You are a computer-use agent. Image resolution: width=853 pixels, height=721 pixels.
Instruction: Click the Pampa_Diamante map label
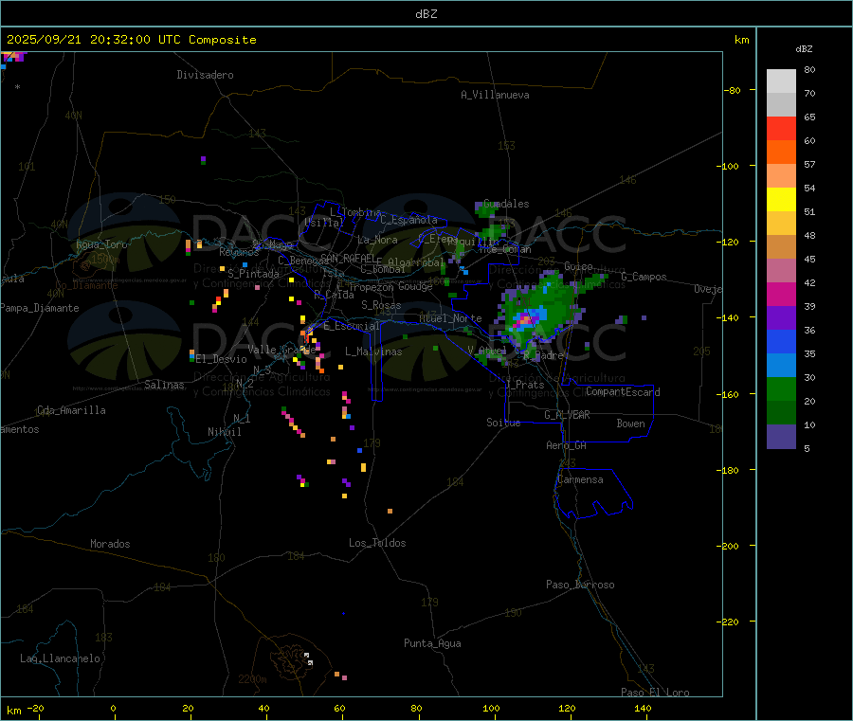40,308
